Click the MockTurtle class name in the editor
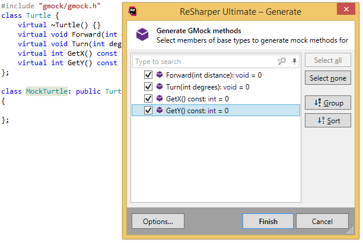 [47, 91]
